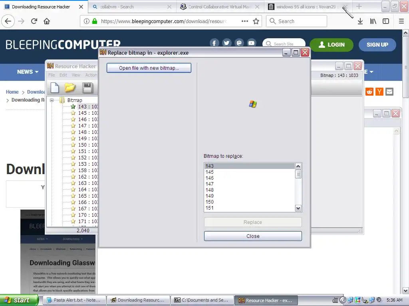Image resolution: width=409 pixels, height=306 pixels.
Task: Open Pasta Alert.txt Notepad taskbar item
Action: pos(74,300)
